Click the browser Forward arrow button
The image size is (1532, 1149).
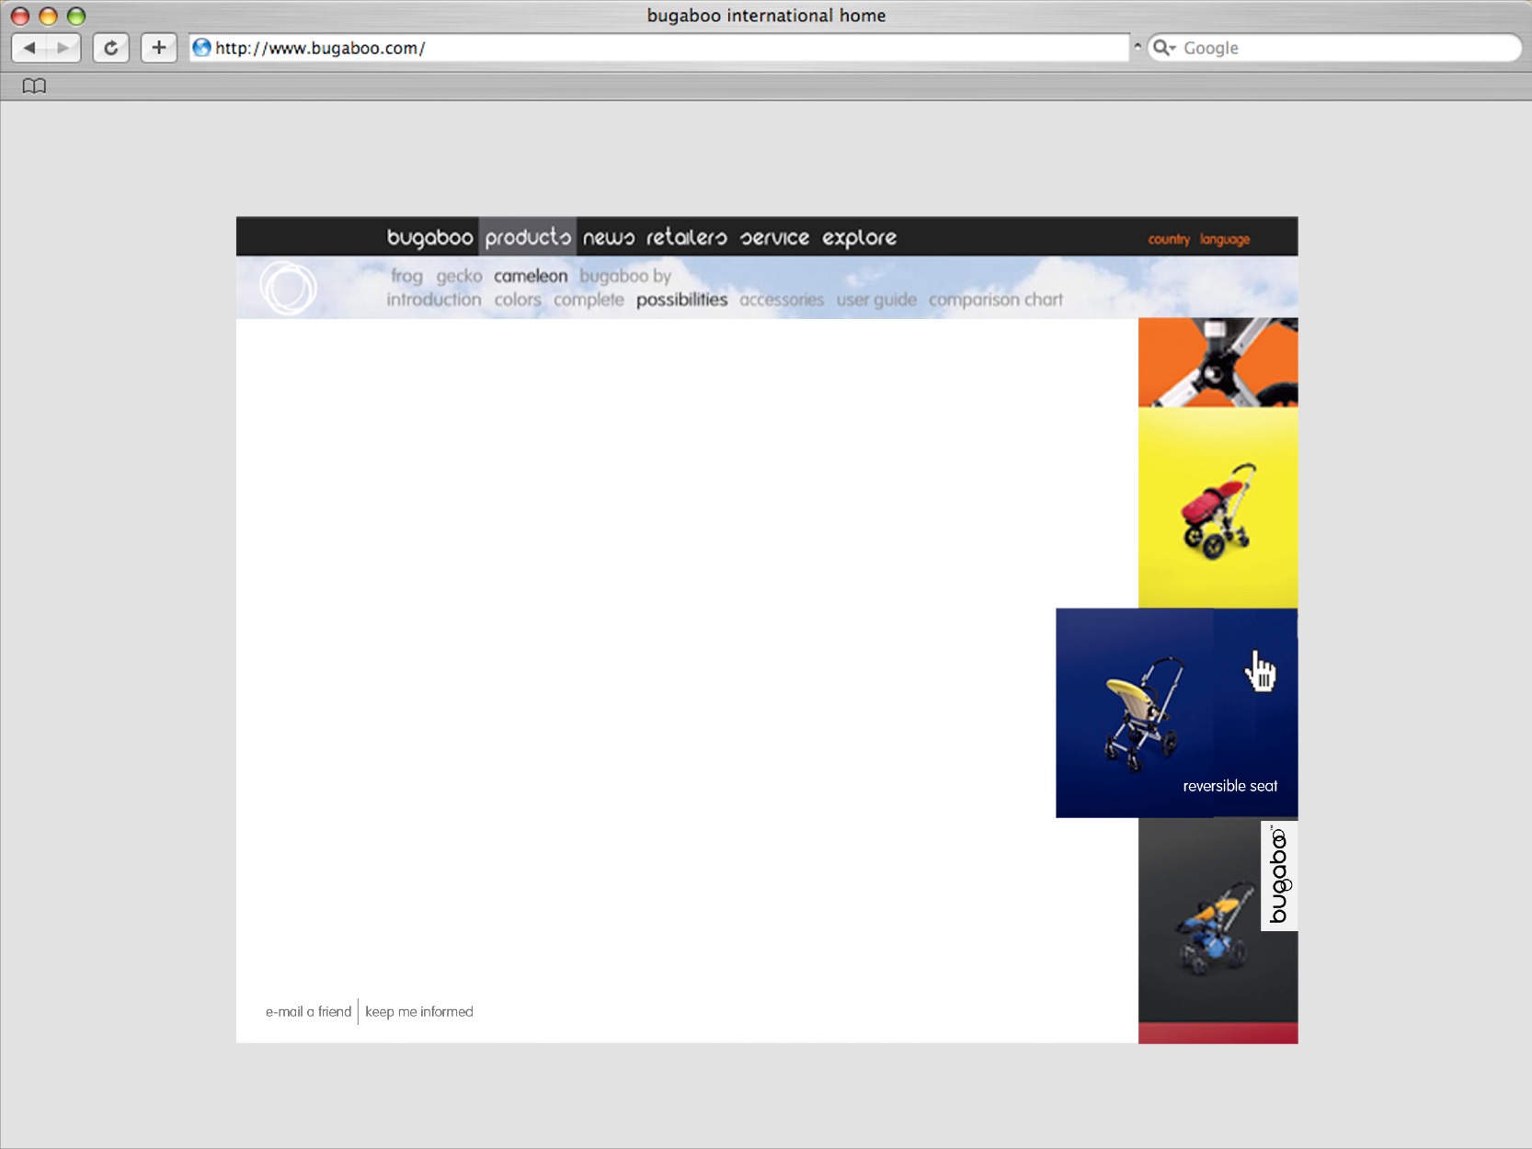(63, 48)
